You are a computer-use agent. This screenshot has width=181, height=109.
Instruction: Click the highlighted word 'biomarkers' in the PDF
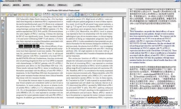(x=28, y=46)
